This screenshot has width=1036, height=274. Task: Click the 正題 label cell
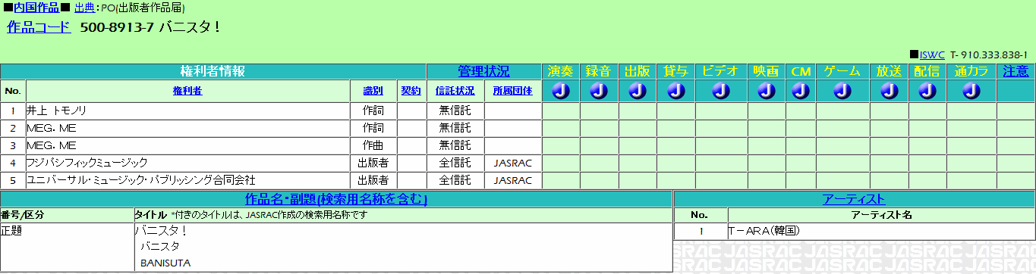tap(67, 247)
